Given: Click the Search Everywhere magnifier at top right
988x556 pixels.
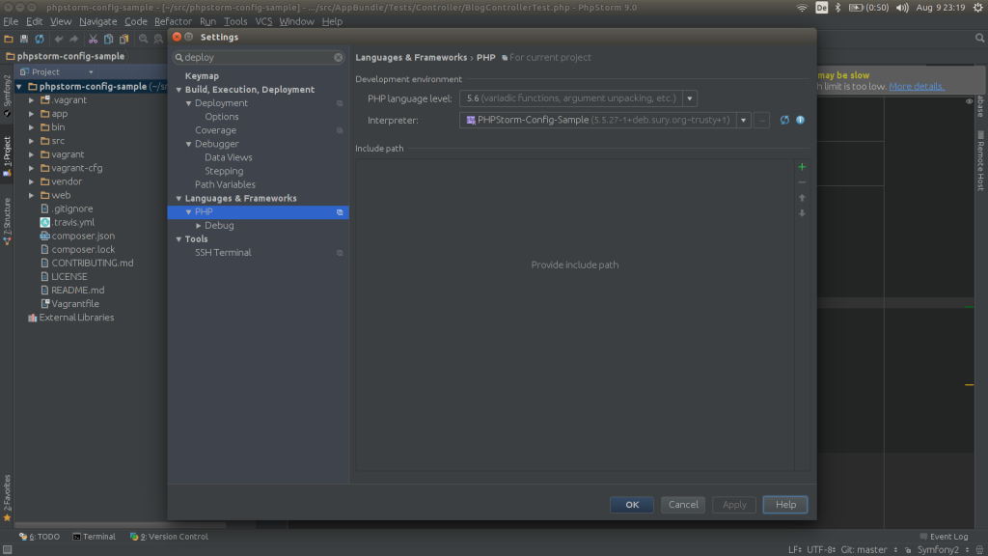Looking at the screenshot, I should pyautogui.click(x=979, y=39).
